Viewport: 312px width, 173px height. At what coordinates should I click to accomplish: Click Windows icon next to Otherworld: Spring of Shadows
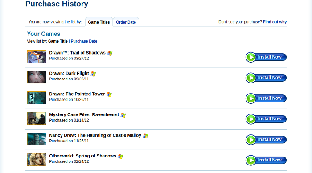120,156
